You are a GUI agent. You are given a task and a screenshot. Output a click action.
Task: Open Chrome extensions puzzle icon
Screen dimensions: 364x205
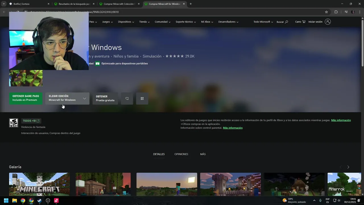tap(336, 12)
